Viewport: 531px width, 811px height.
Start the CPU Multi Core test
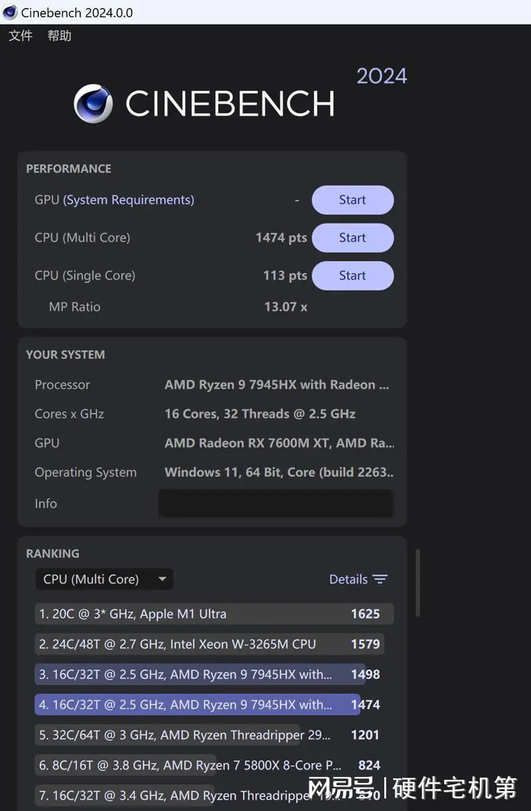pos(352,238)
